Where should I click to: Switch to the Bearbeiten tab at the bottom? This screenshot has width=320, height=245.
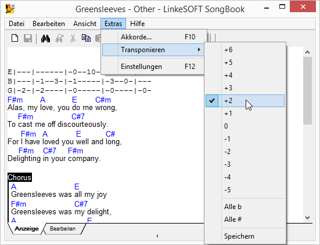tap(63, 229)
